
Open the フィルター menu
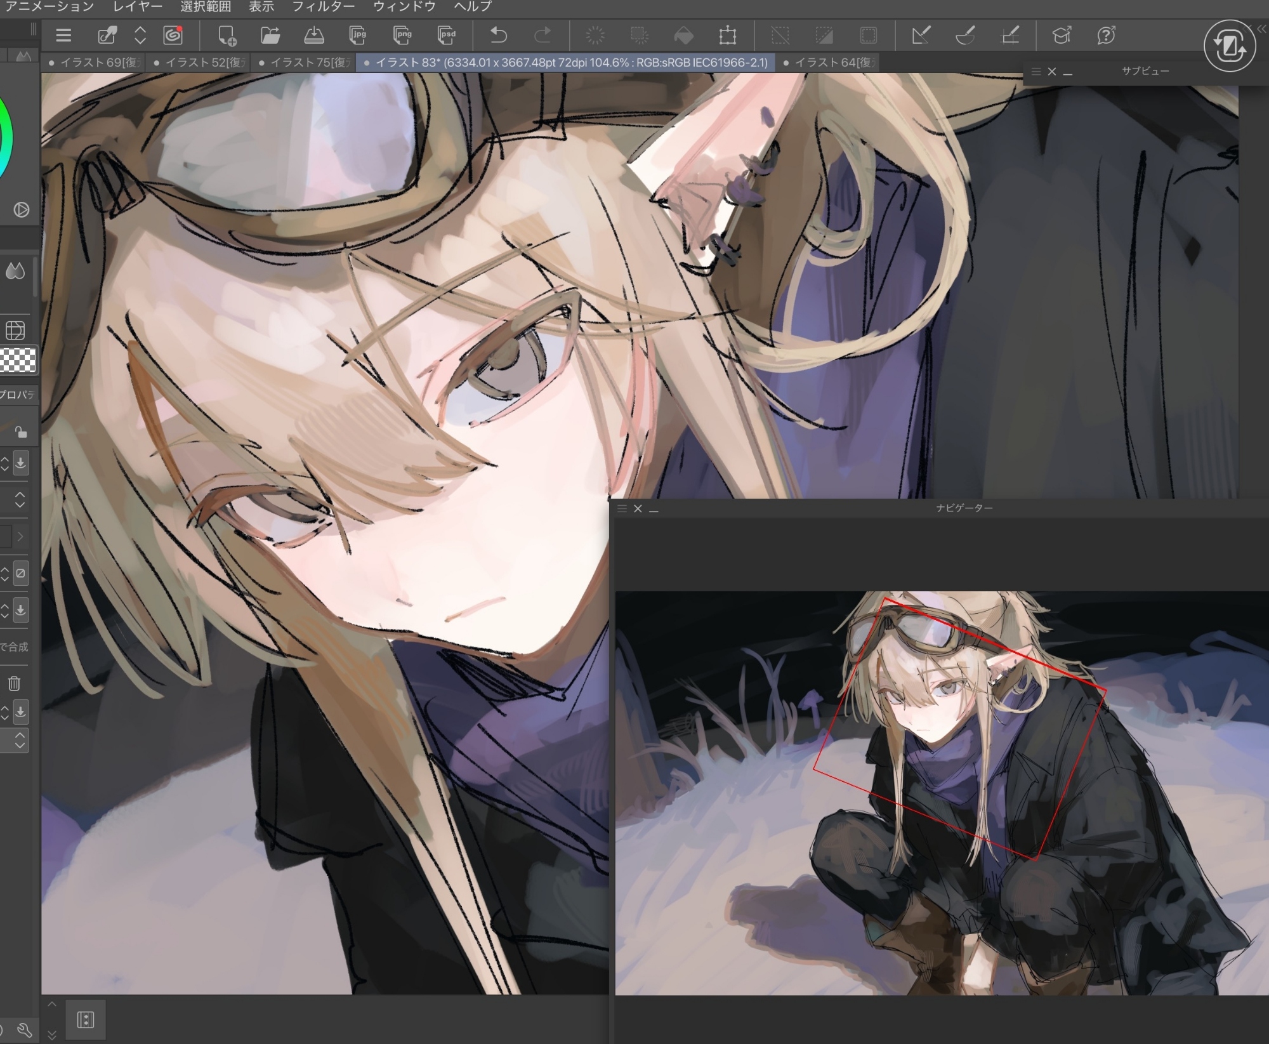(323, 7)
